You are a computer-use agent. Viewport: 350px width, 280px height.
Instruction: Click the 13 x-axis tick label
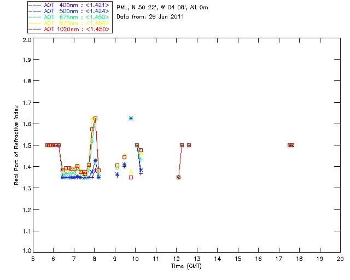point(197,259)
